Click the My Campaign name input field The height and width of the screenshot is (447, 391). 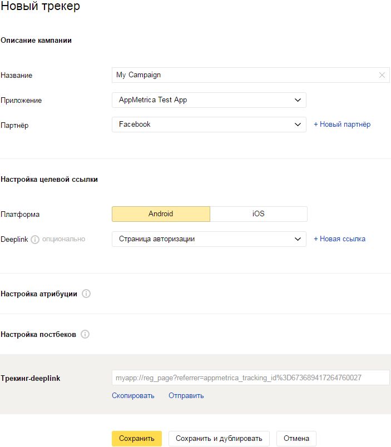pos(222,75)
